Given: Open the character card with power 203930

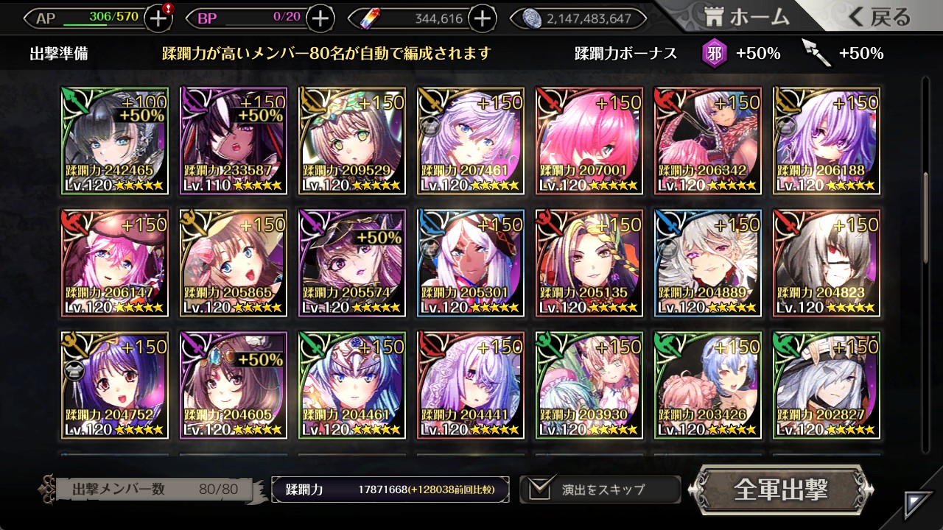Looking at the screenshot, I should click(x=589, y=385).
